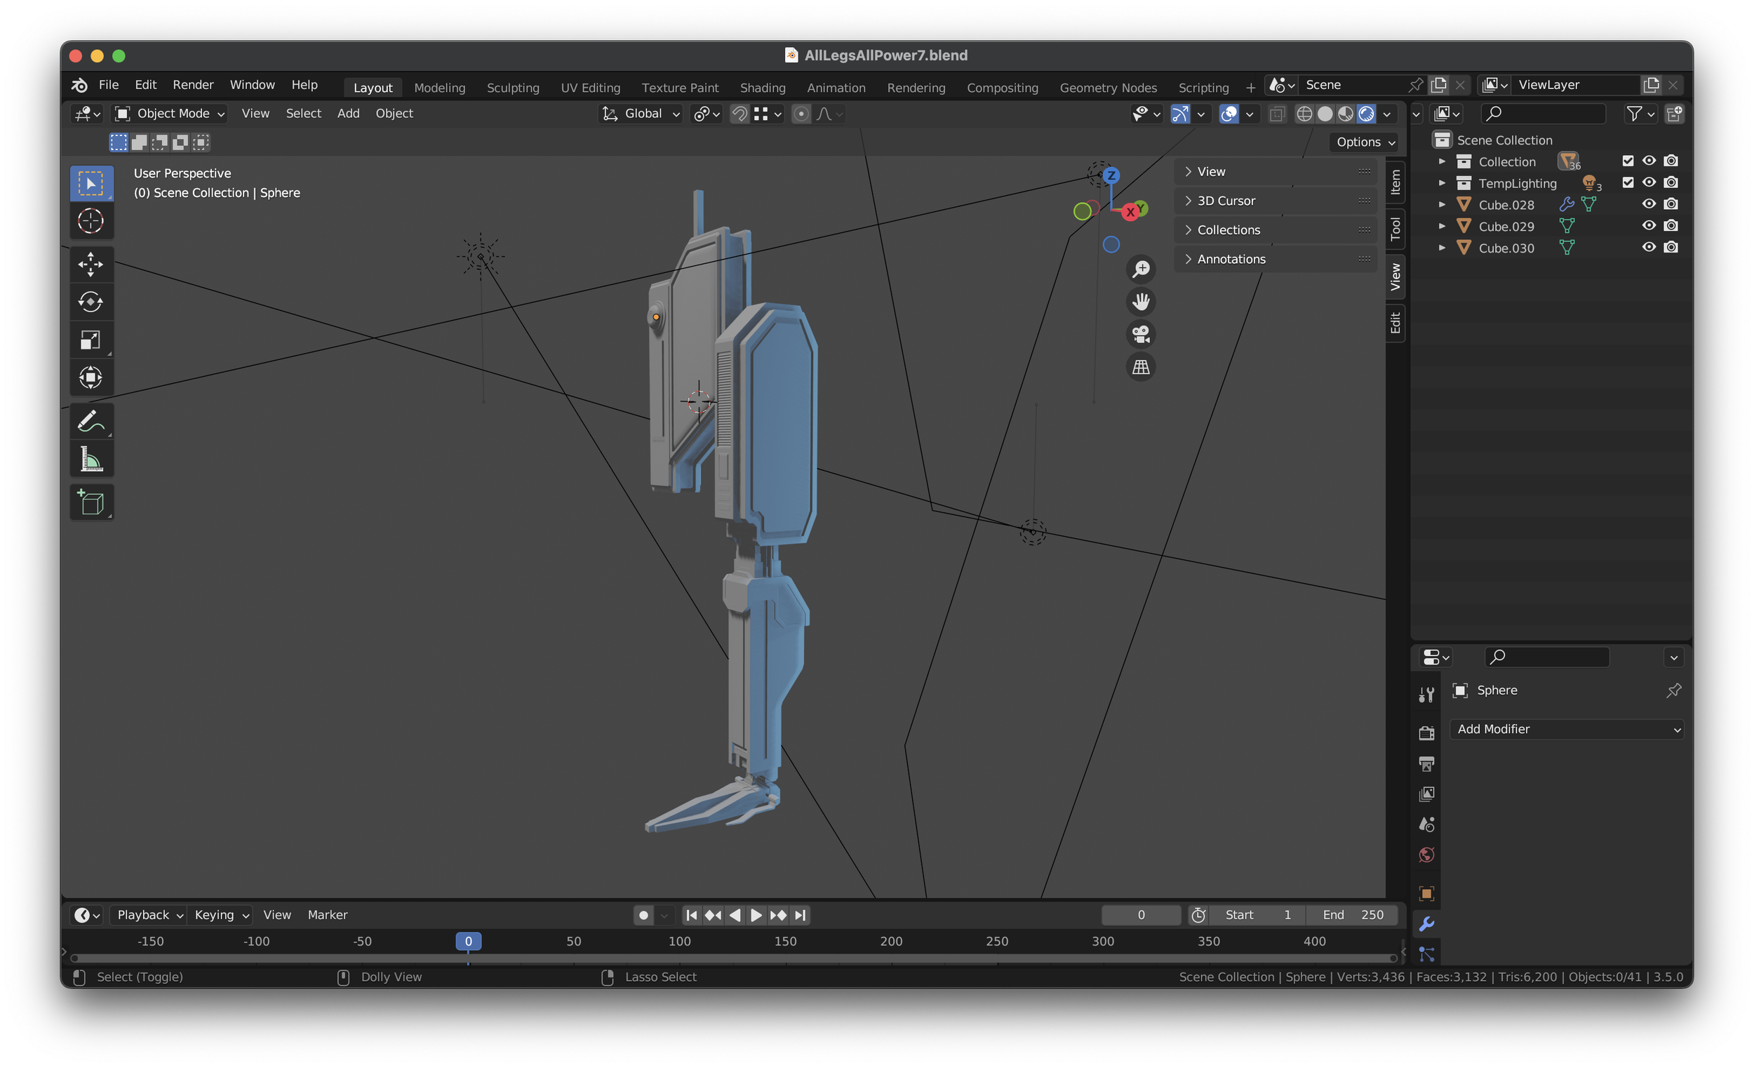
Task: Open the View Layer properties tab
Action: 1426,794
